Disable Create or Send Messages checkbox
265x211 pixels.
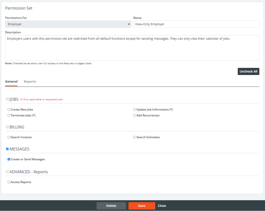9,159
